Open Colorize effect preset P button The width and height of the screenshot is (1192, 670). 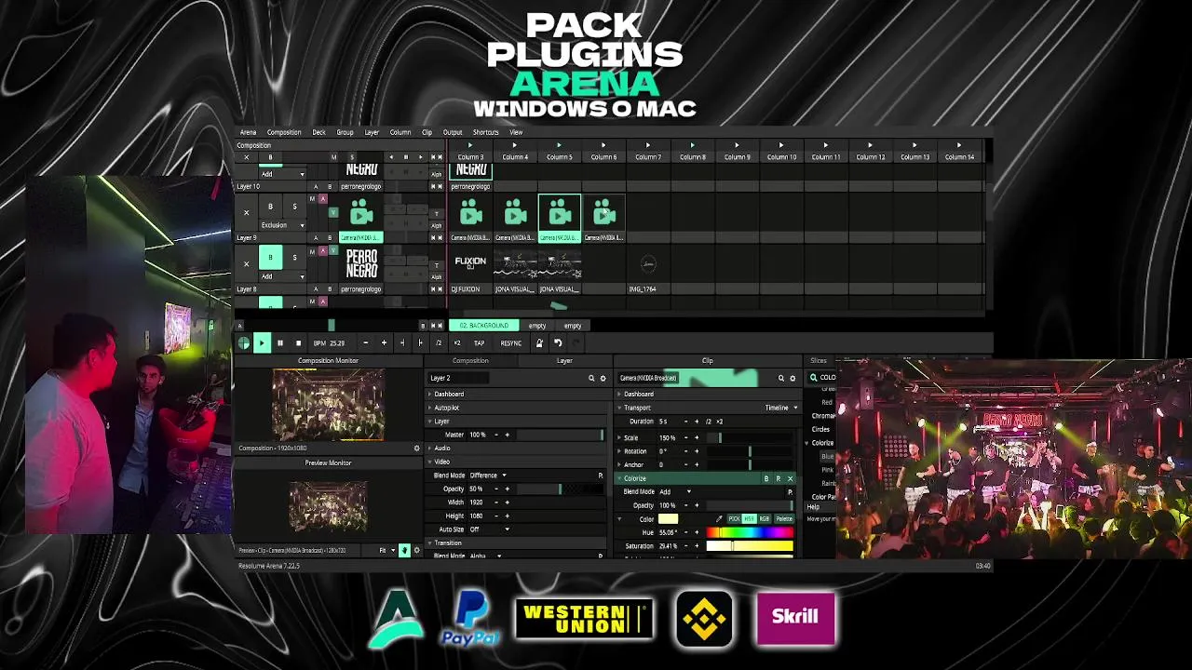click(x=779, y=478)
